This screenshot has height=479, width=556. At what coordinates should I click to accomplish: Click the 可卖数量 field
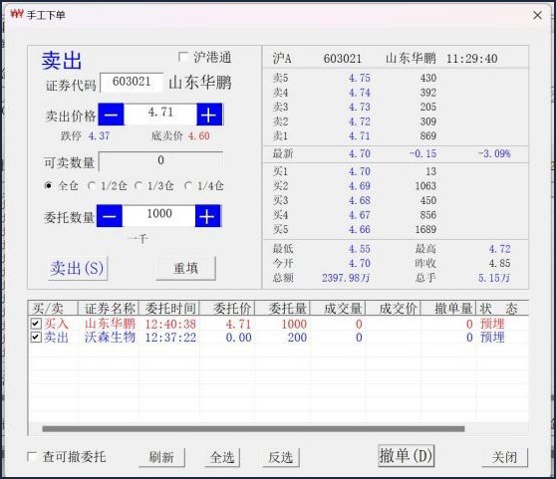point(160,161)
